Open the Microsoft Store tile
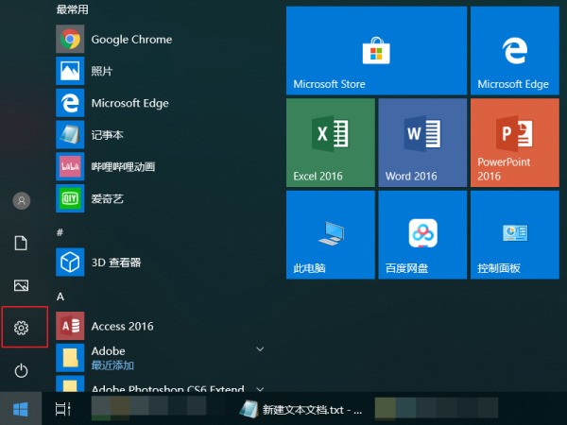Screen dimensions: 567x425 (x=376, y=51)
